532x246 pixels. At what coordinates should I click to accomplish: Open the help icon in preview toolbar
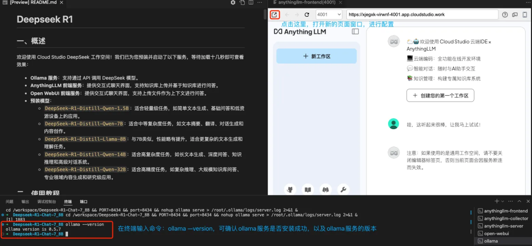tap(505, 15)
